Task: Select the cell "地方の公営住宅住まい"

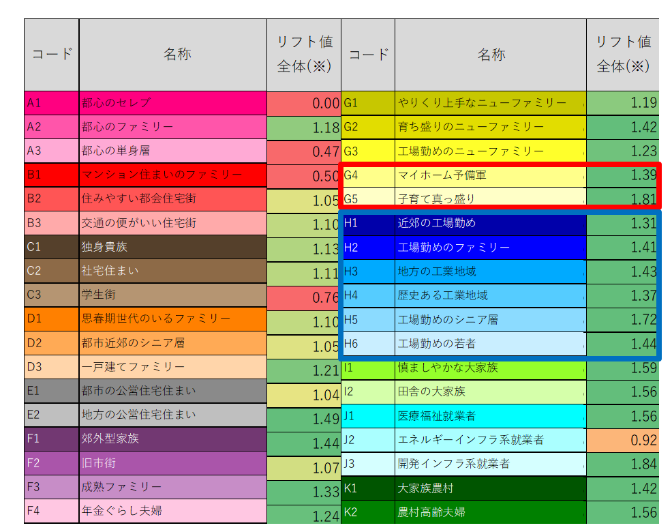Action: 172,415
